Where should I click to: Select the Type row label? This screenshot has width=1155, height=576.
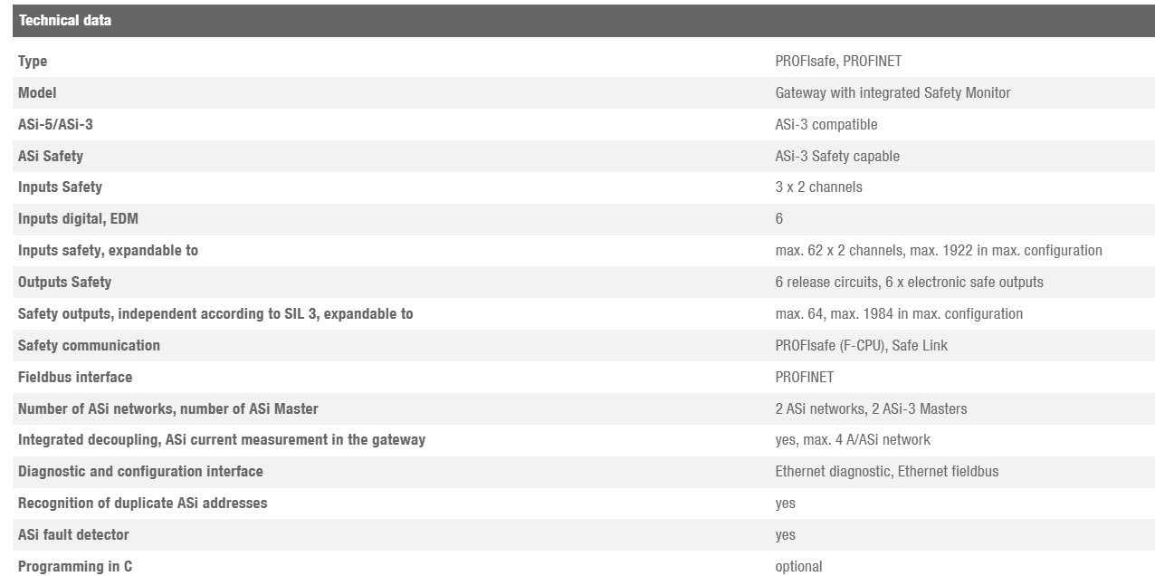tap(33, 62)
